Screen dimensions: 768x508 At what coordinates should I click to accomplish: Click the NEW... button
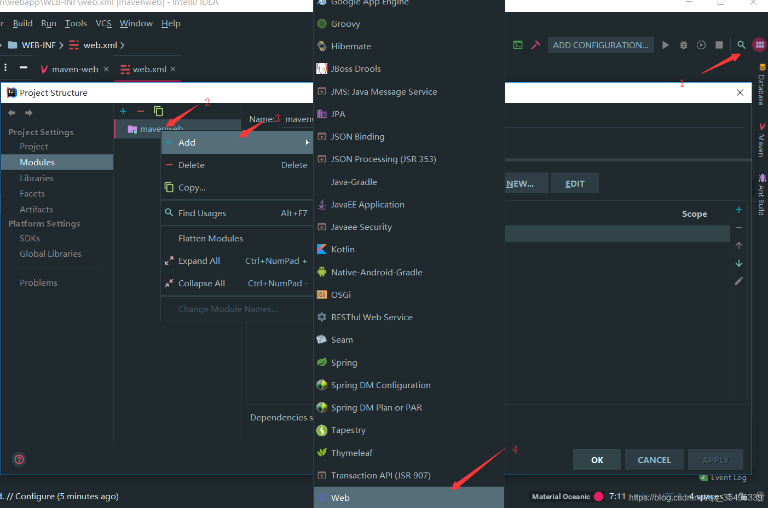point(519,183)
